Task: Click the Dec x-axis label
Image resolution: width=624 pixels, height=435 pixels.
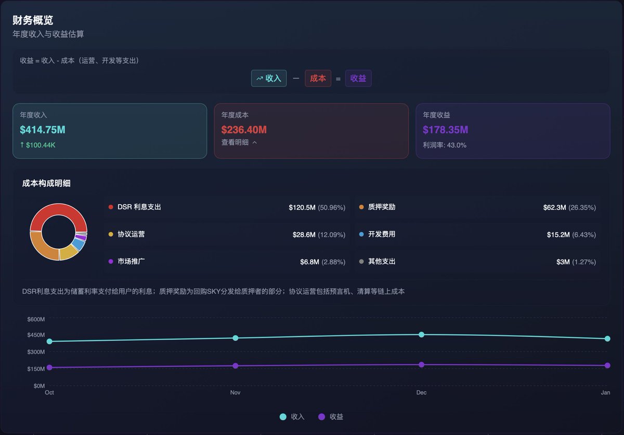Action: click(421, 393)
